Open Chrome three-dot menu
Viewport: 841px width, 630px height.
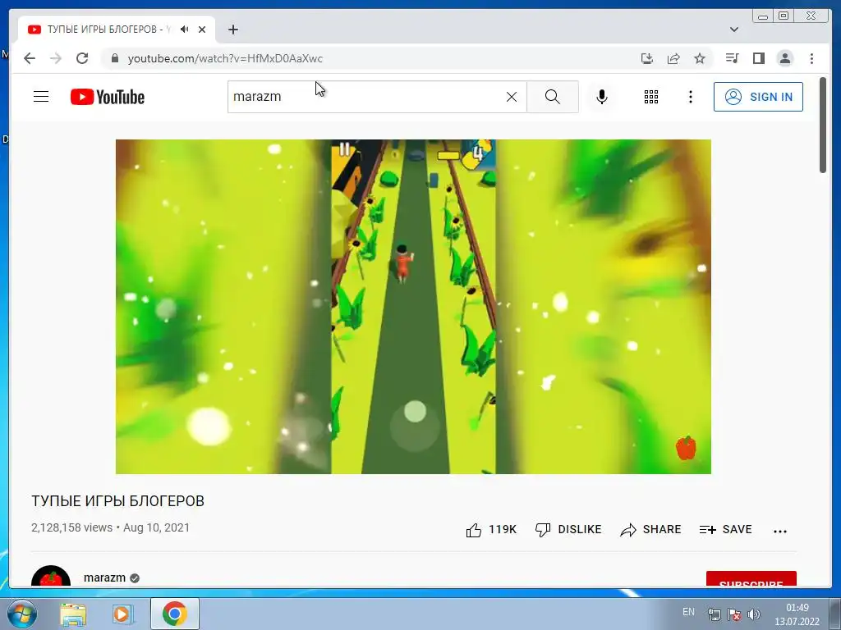pos(811,58)
